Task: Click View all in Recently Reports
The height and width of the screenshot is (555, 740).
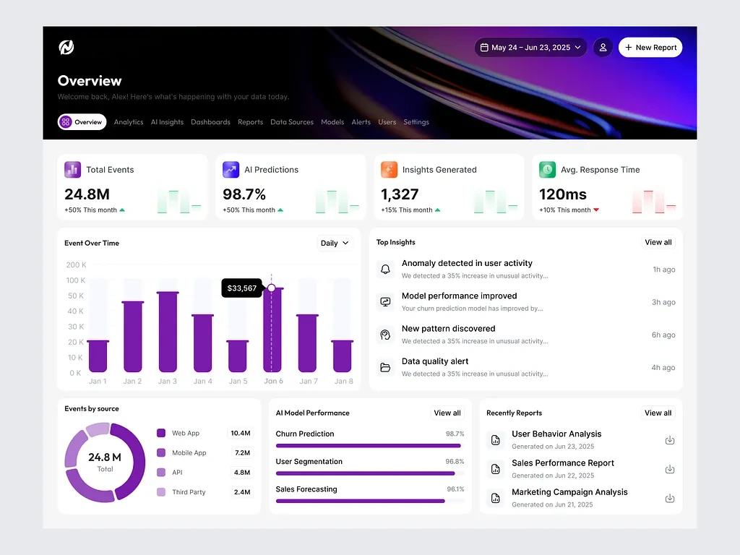Action: pos(658,413)
